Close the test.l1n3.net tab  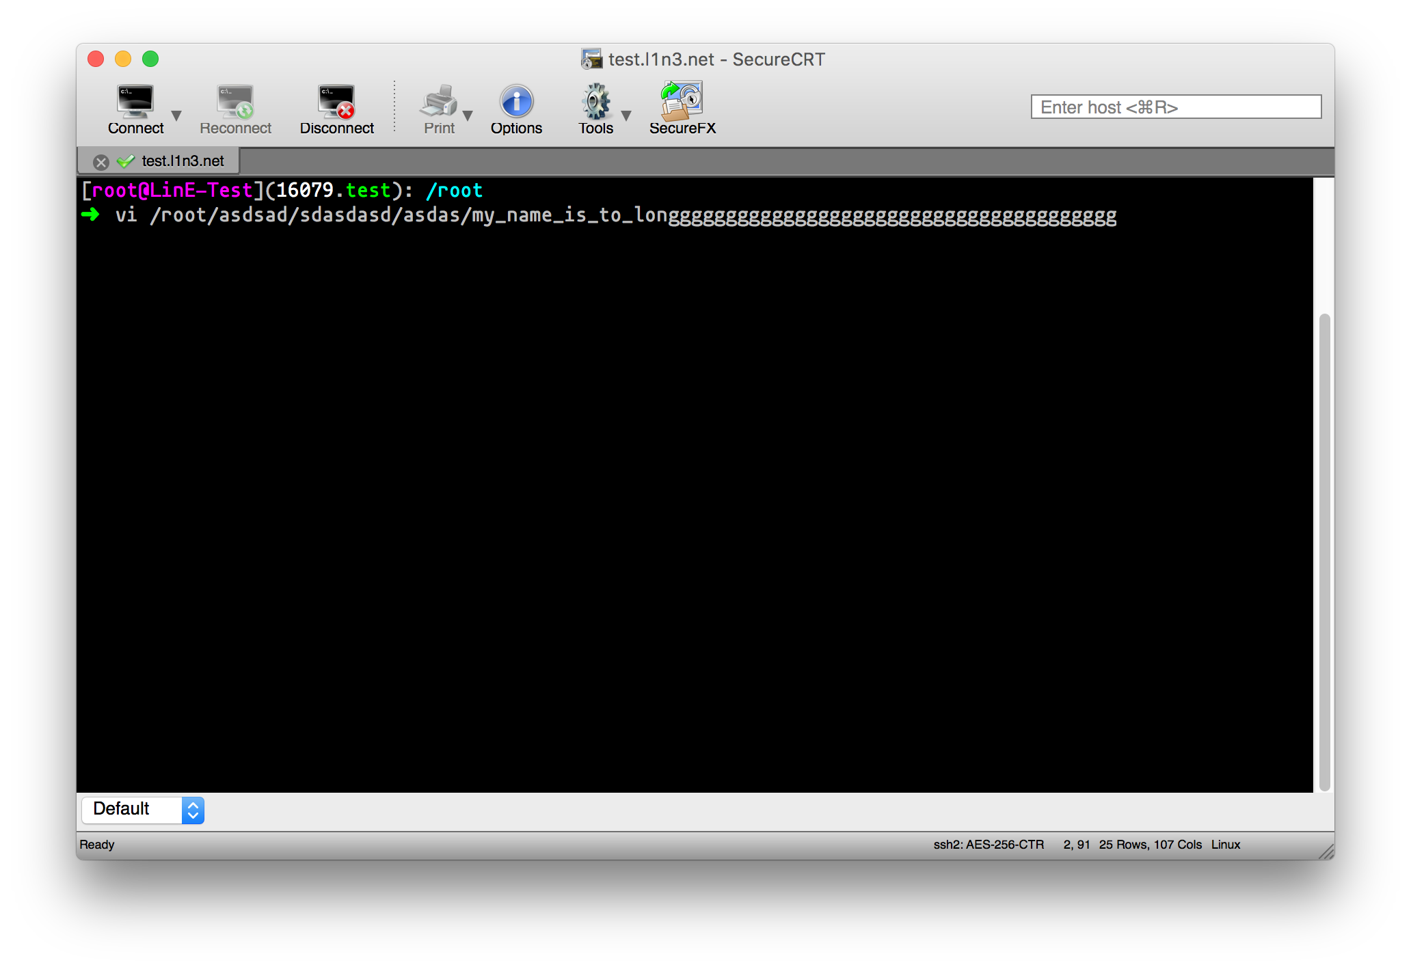[x=101, y=162]
